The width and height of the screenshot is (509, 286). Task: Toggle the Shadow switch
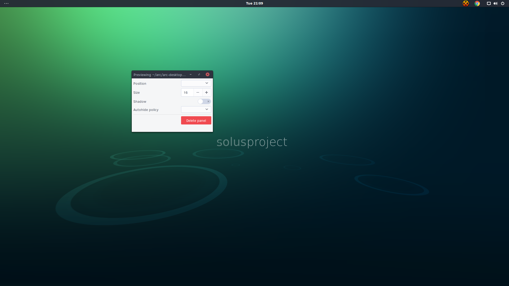[x=204, y=101]
